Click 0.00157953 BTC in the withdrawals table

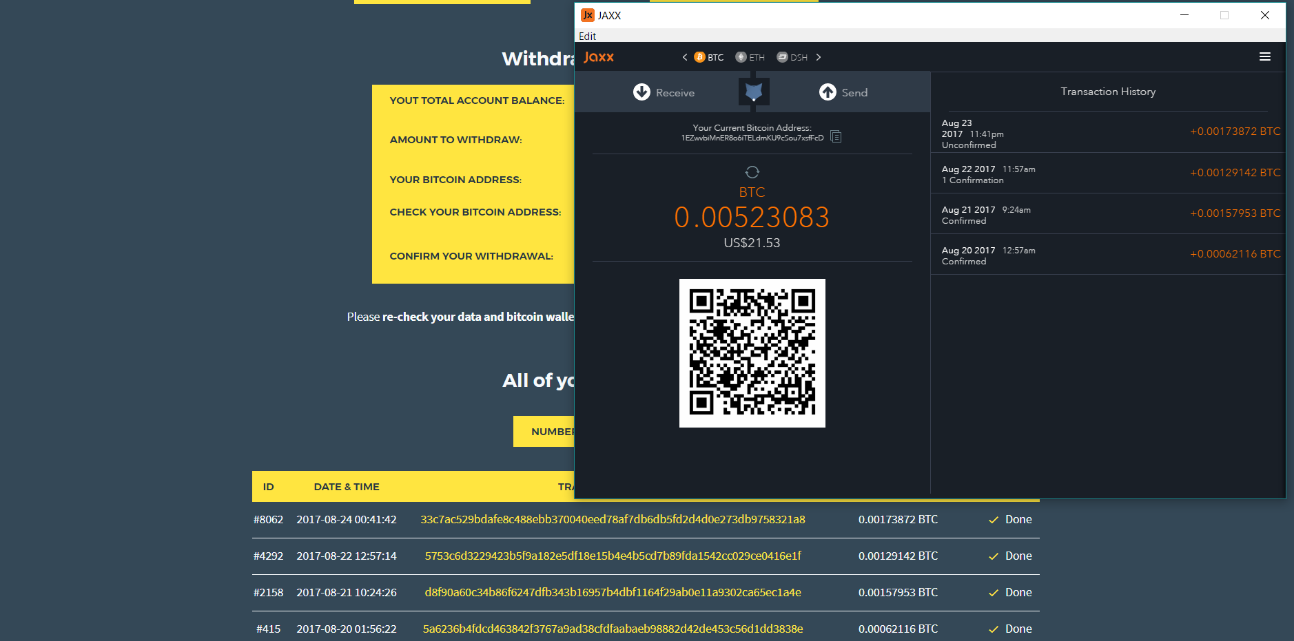[898, 592]
